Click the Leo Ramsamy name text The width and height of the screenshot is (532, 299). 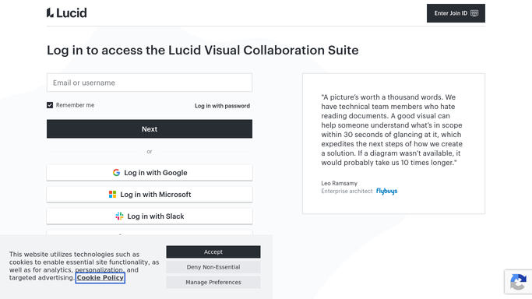(x=340, y=184)
